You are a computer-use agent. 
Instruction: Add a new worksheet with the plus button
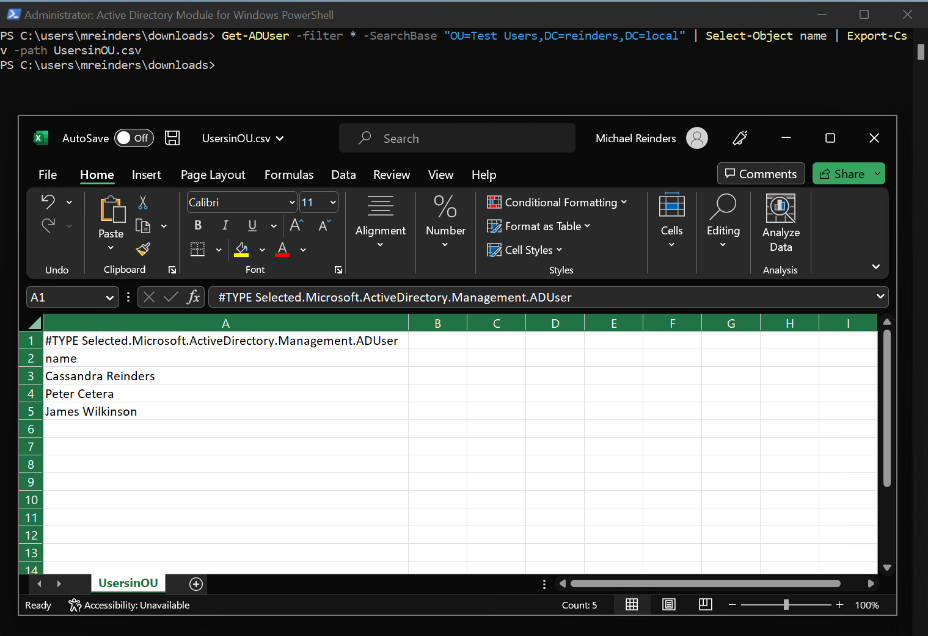(x=195, y=584)
